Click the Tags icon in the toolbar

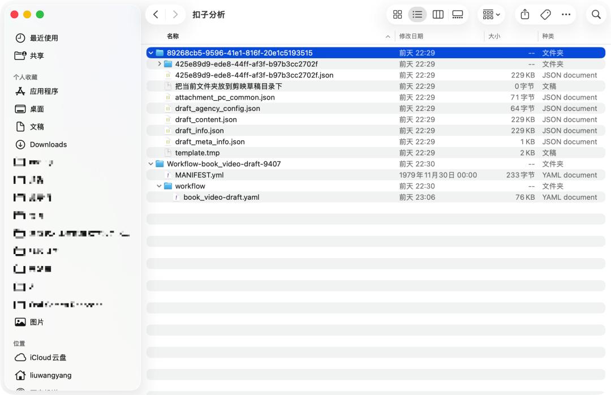point(545,14)
